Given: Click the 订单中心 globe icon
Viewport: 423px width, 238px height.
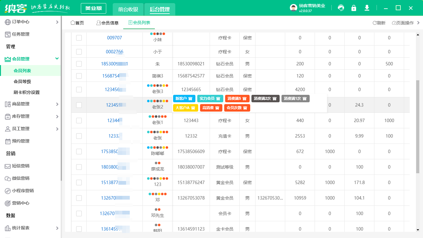Looking at the screenshot, I should pos(7,22).
